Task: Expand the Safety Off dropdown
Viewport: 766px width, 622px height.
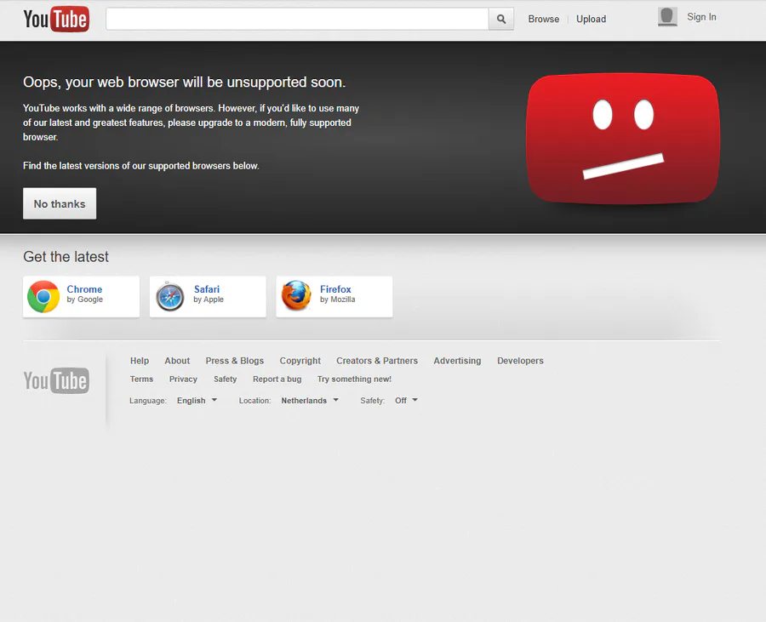Action: [407, 401]
